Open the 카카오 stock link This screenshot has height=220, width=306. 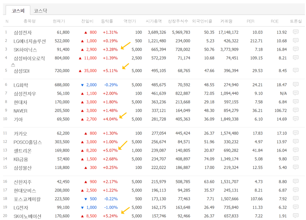[20, 134]
